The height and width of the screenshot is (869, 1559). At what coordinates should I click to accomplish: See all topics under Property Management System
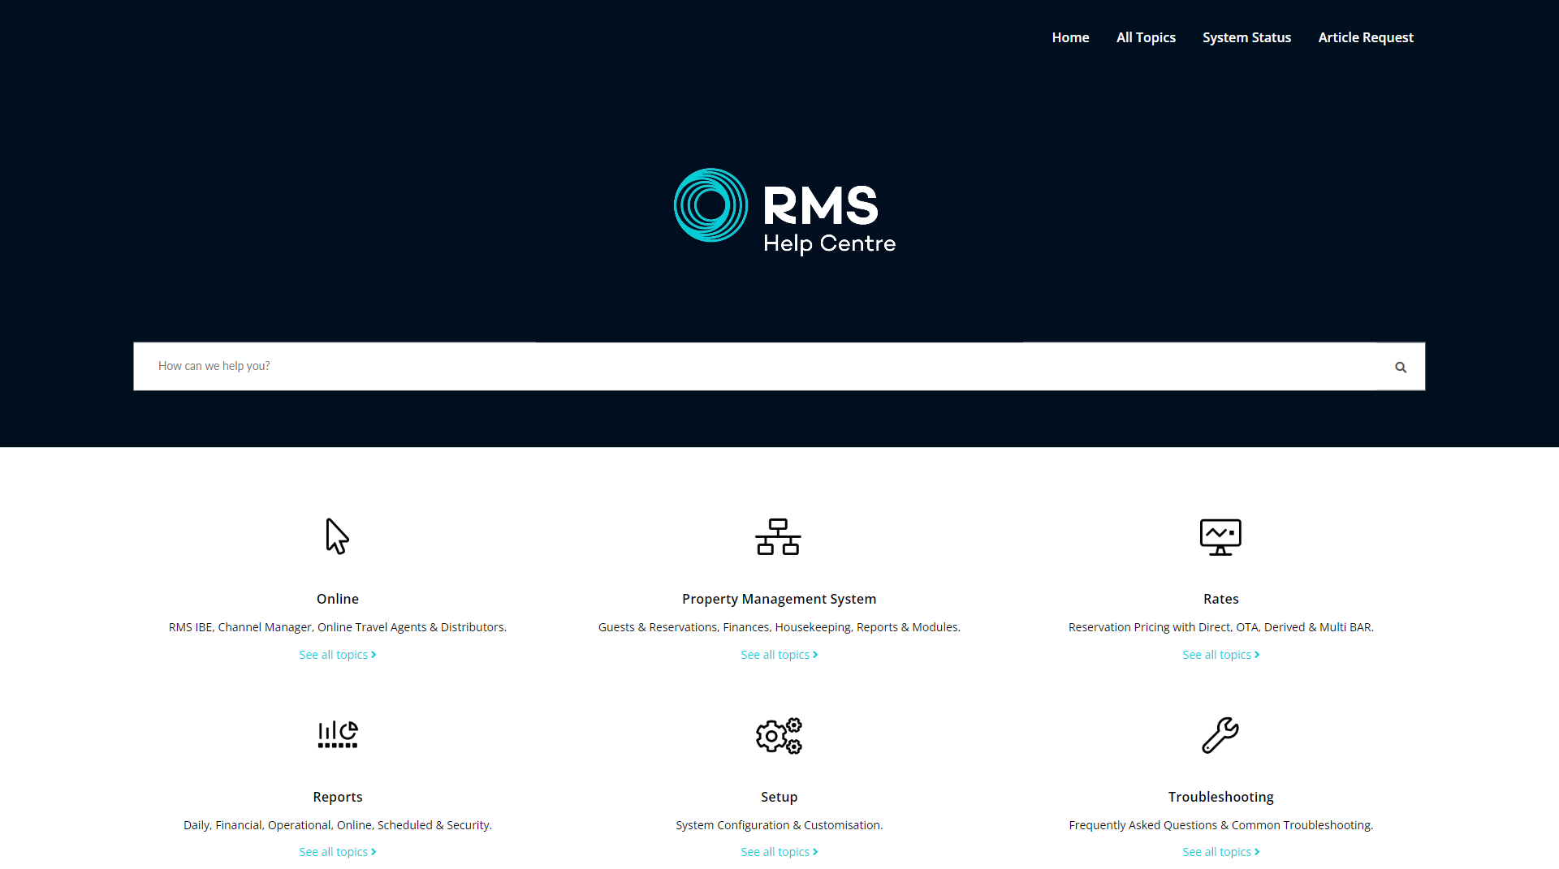pos(779,655)
